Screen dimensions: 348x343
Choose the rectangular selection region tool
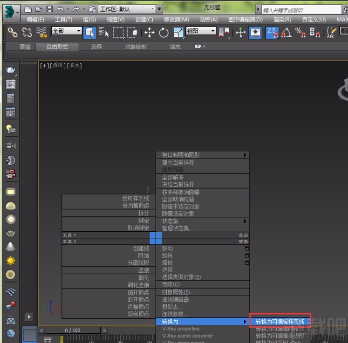[x=118, y=33]
